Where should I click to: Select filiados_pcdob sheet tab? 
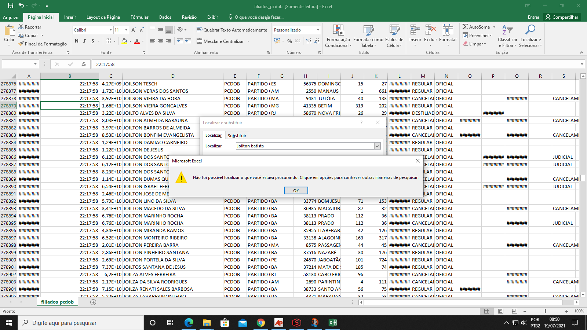tap(58, 302)
